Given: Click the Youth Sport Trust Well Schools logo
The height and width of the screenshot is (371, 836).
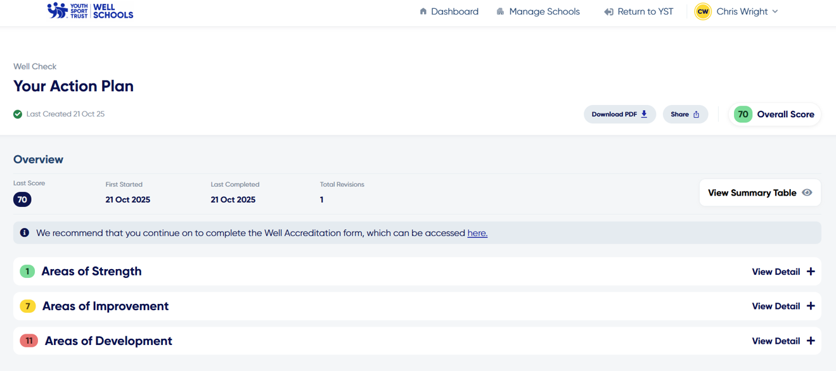Looking at the screenshot, I should click(x=90, y=11).
